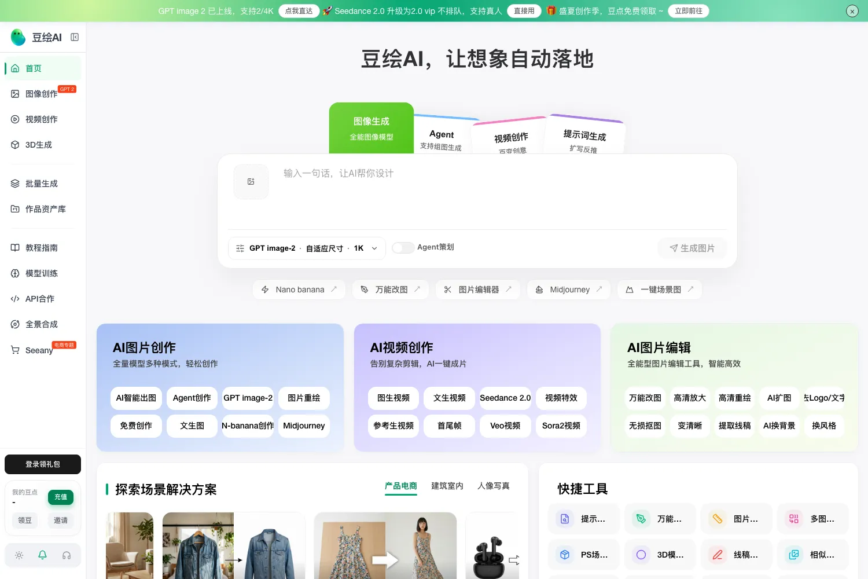Open the earbuds example thumbnail

(492, 545)
